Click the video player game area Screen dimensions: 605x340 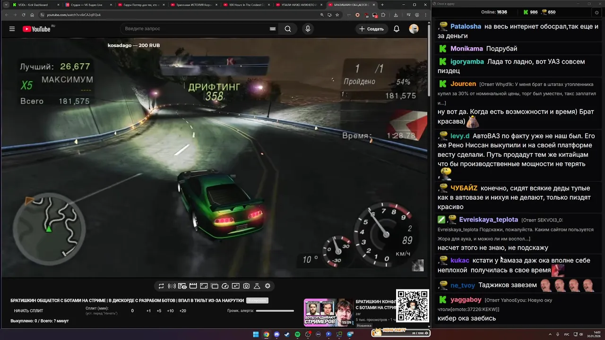point(215,158)
